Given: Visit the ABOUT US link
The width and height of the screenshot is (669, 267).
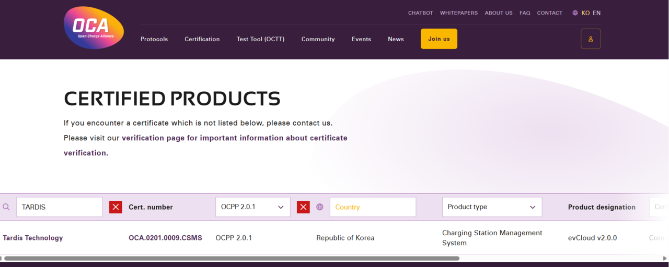Looking at the screenshot, I should click(499, 13).
